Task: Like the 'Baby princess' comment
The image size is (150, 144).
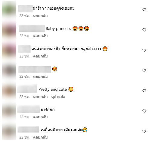Action: (144, 30)
